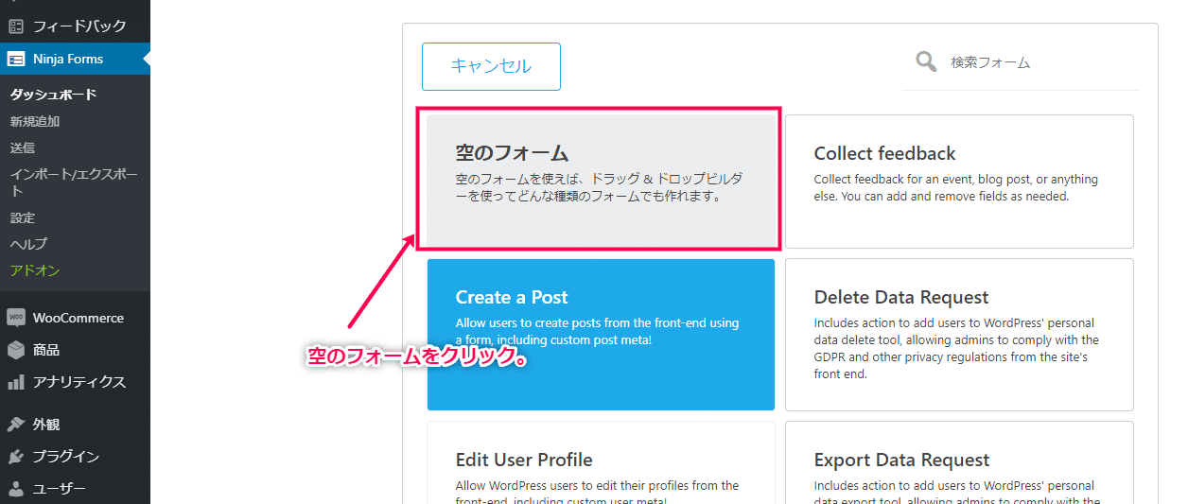The height and width of the screenshot is (504, 1188).
Task: Select 新規追加 submenu item
Action: [x=35, y=121]
